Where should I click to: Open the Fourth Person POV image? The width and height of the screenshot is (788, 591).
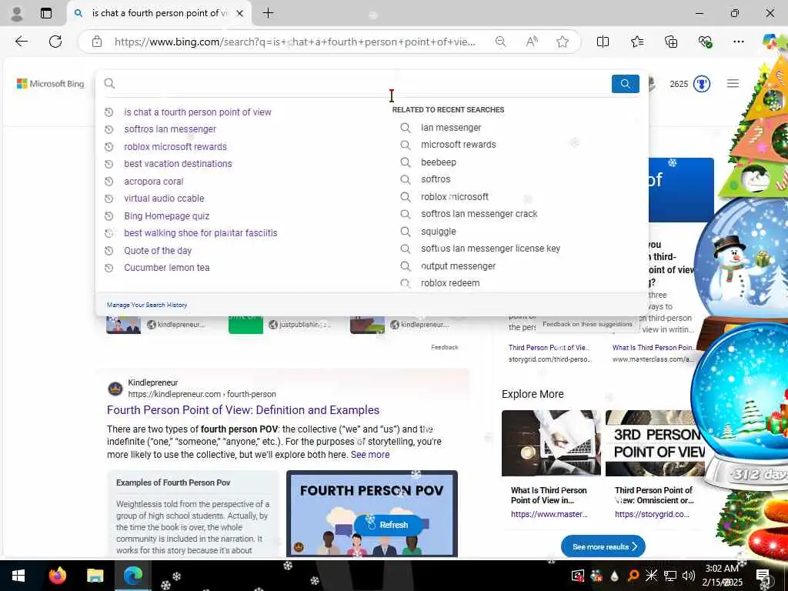(372, 513)
